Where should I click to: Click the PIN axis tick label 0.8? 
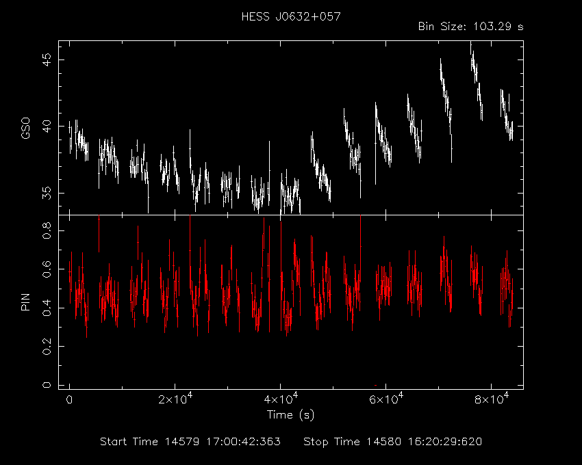[x=47, y=230]
